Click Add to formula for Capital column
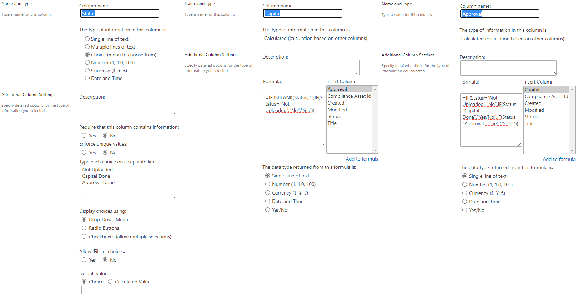The height and width of the screenshot is (298, 578). [362, 159]
